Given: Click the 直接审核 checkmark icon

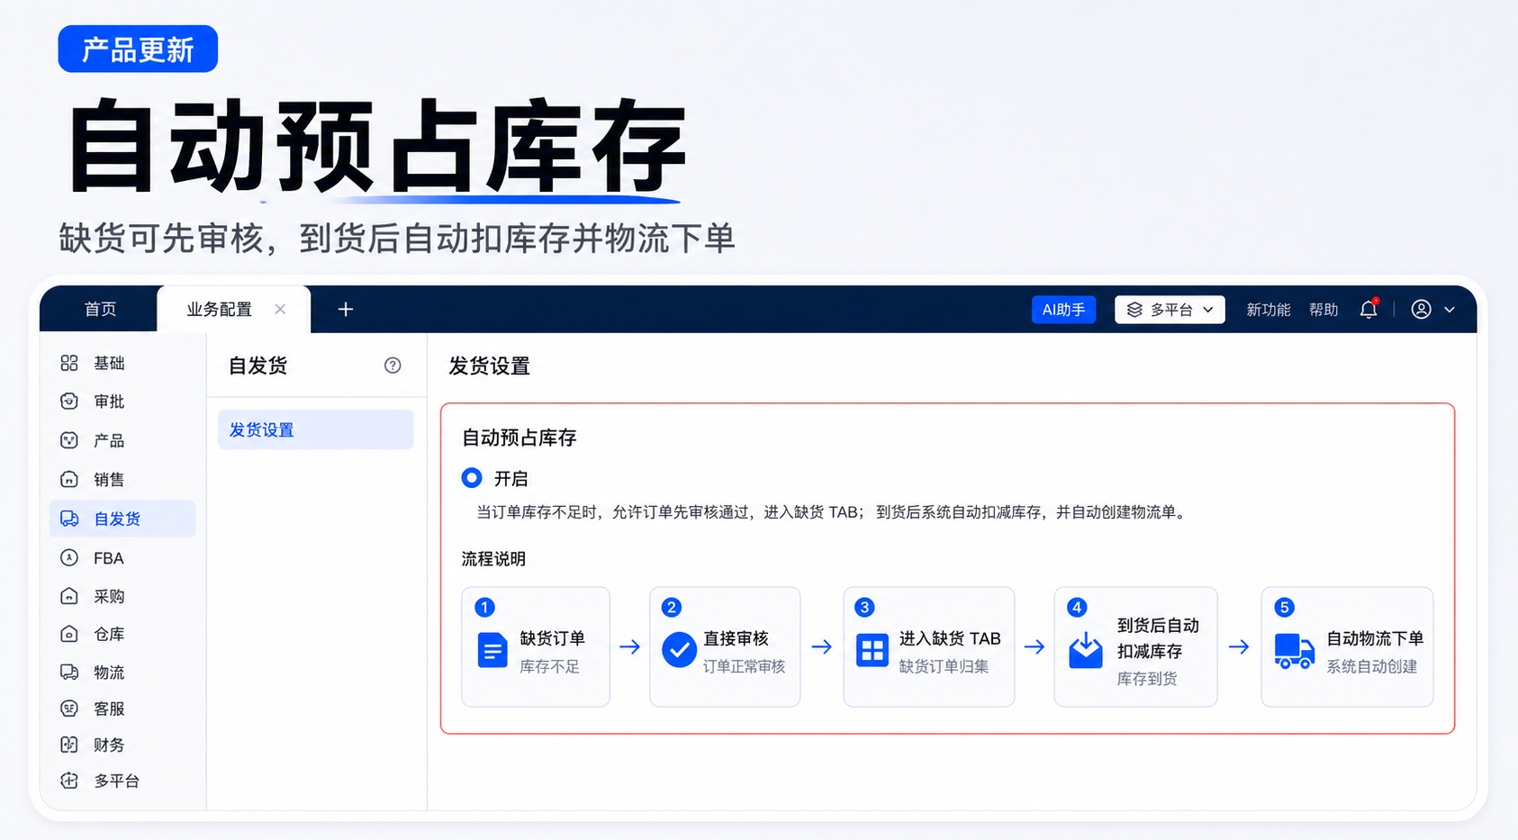Looking at the screenshot, I should (x=679, y=650).
